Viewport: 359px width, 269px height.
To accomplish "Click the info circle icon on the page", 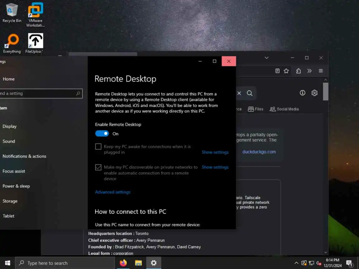I will (x=303, y=93).
